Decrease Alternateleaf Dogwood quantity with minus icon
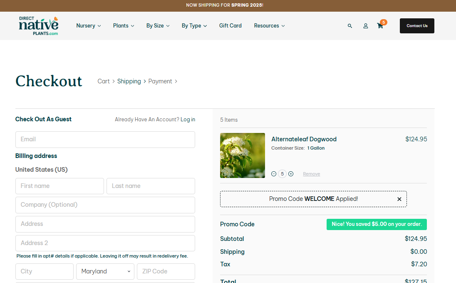The width and height of the screenshot is (456, 283). point(274,174)
